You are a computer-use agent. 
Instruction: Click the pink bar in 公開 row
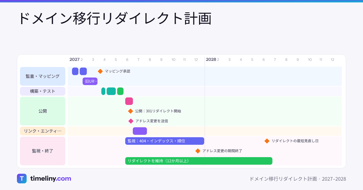point(129,101)
